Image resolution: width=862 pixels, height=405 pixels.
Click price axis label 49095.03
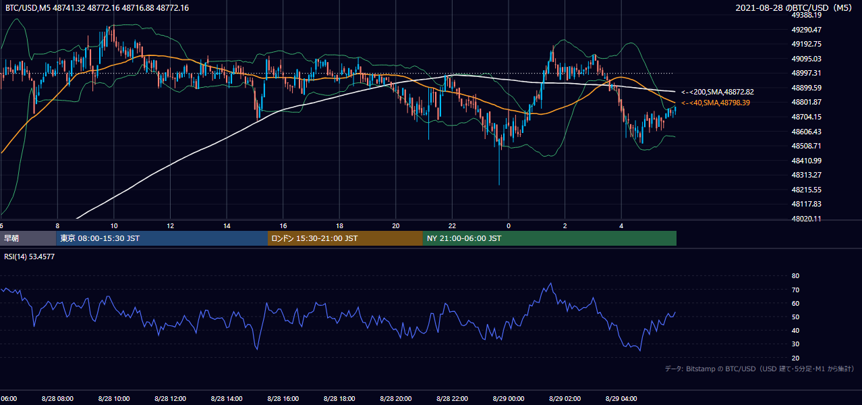pos(806,59)
